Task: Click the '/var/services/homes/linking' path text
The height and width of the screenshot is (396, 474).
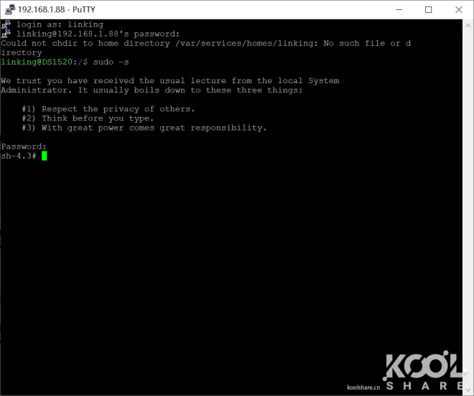Action: [244, 43]
